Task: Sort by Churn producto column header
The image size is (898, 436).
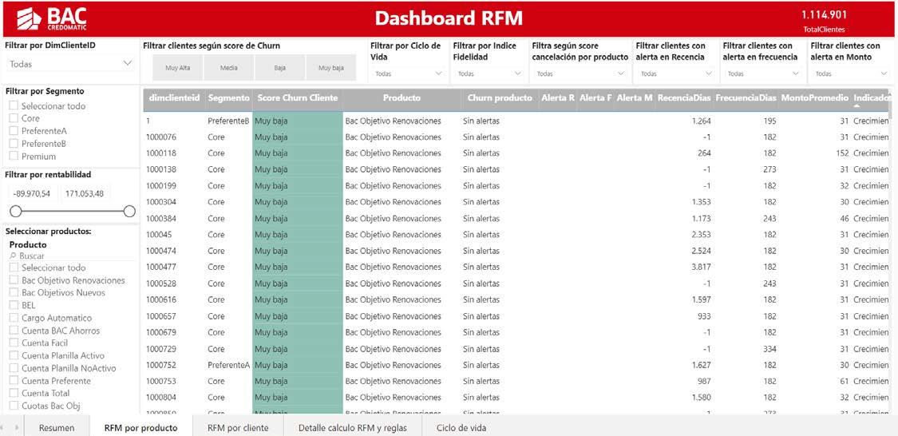Action: (500, 98)
